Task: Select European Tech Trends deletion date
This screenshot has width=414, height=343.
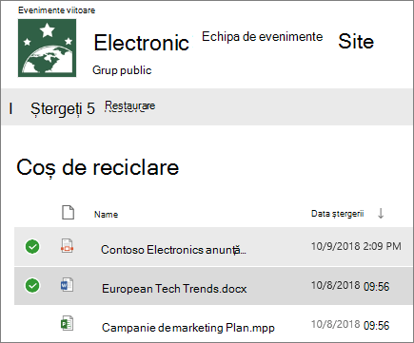Action: 350,286
